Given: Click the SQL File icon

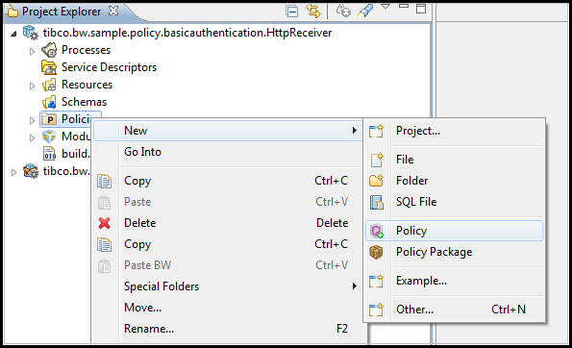Looking at the screenshot, I should [x=377, y=202].
